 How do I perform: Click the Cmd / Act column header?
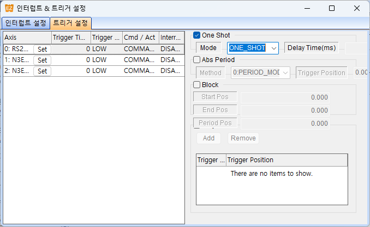(141, 38)
